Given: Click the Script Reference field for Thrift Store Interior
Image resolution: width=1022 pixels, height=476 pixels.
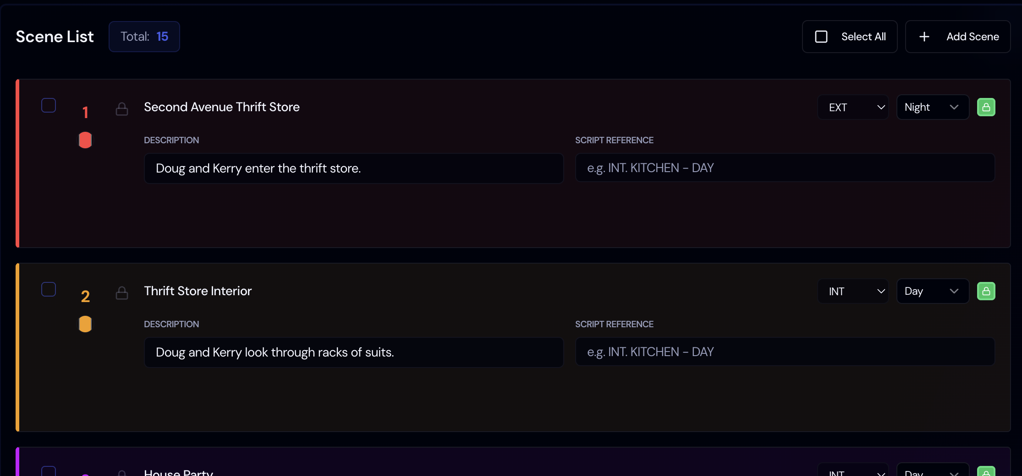Looking at the screenshot, I should point(785,352).
